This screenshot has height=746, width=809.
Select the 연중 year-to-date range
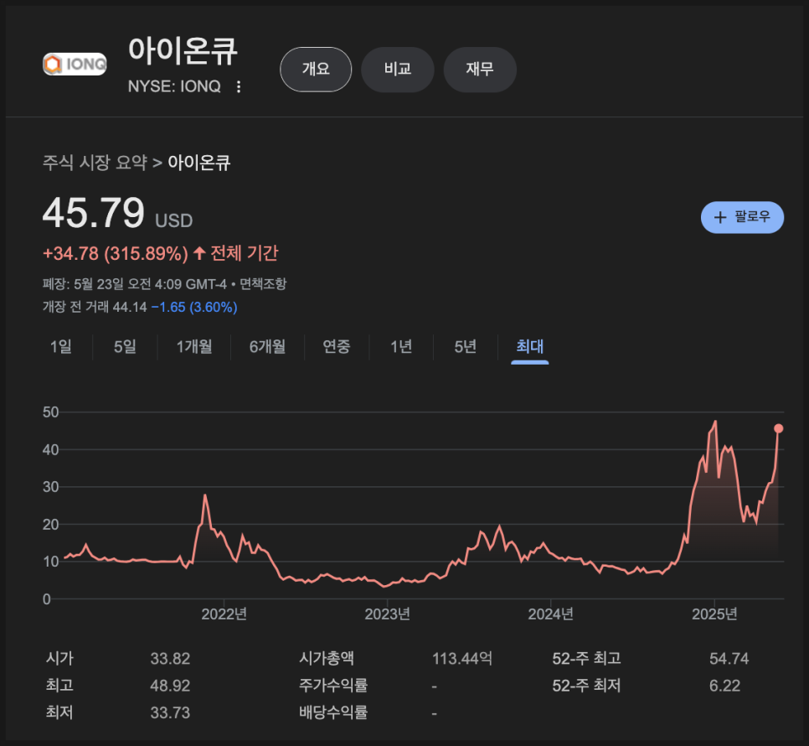pyautogui.click(x=337, y=346)
